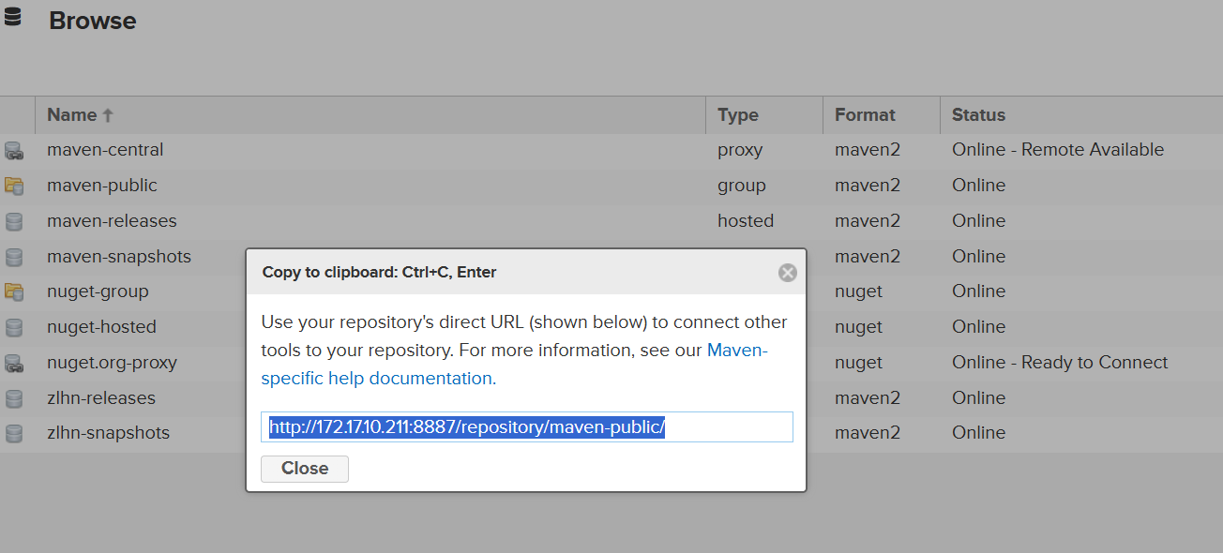Sort by the Status column header
Screen dimensions: 1223x553
(978, 115)
